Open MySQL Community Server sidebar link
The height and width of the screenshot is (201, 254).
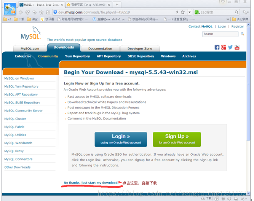24,111
